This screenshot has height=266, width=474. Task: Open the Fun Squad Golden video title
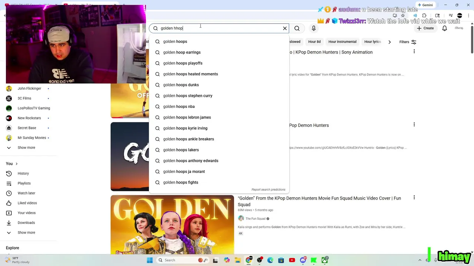pyautogui.click(x=319, y=201)
